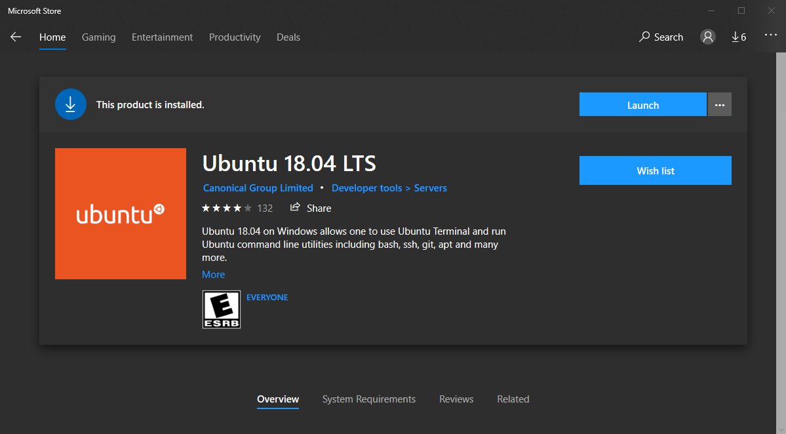Select the Overview section tab

coord(278,399)
